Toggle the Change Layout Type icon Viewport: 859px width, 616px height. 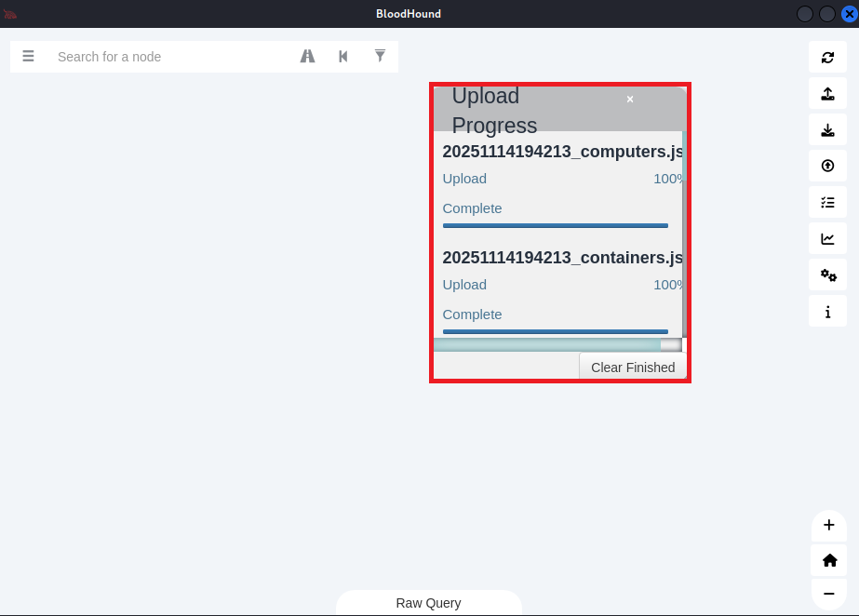[827, 203]
